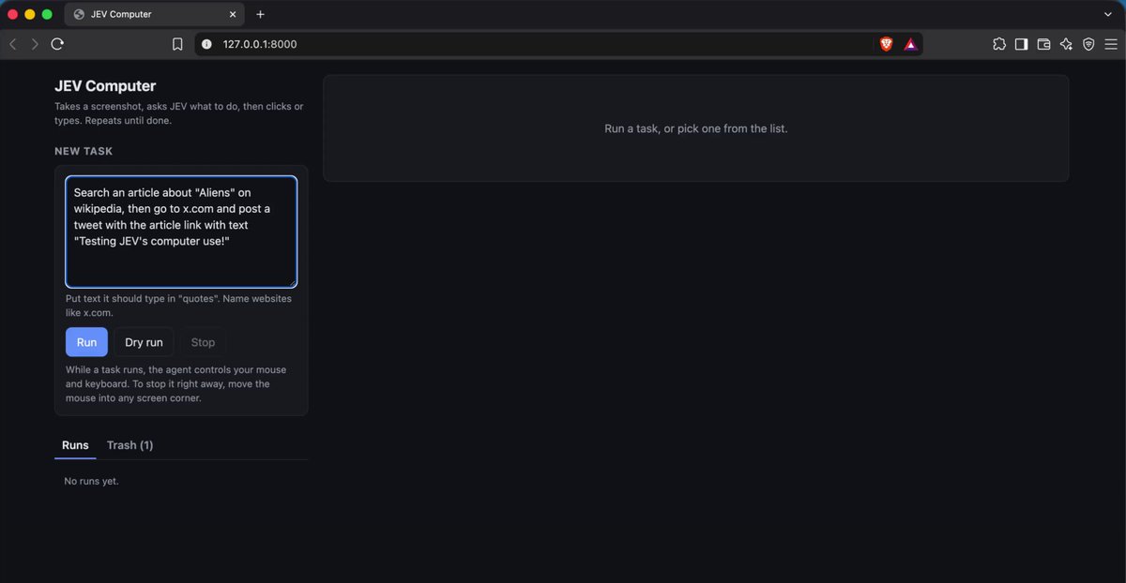Click the JEV Computer page heading
The height and width of the screenshot is (583, 1126).
(x=105, y=86)
